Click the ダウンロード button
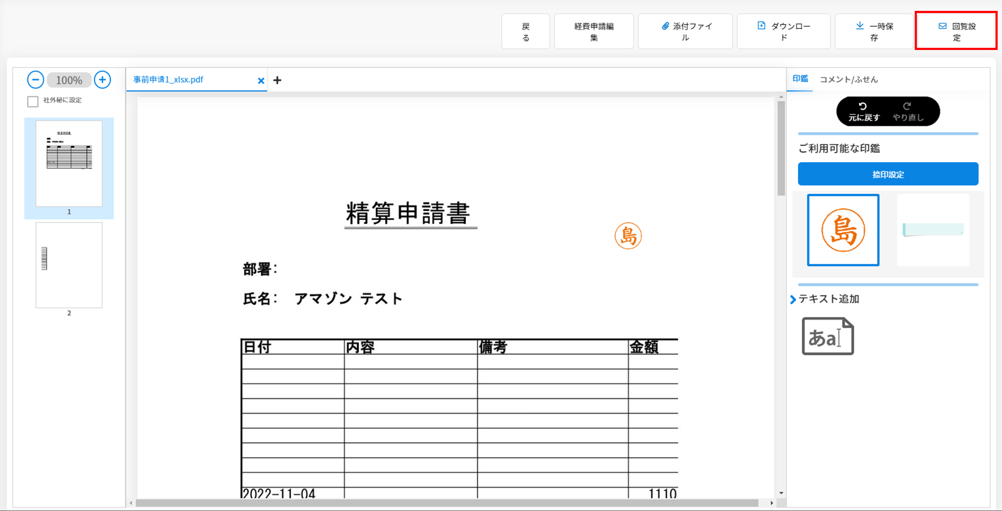This screenshot has width=1002, height=511. pyautogui.click(x=783, y=32)
